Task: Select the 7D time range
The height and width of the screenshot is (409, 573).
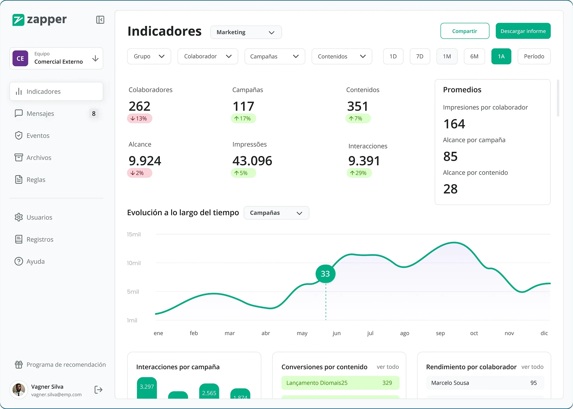Action: [x=420, y=56]
